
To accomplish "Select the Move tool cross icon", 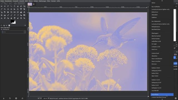I will (11, 9).
